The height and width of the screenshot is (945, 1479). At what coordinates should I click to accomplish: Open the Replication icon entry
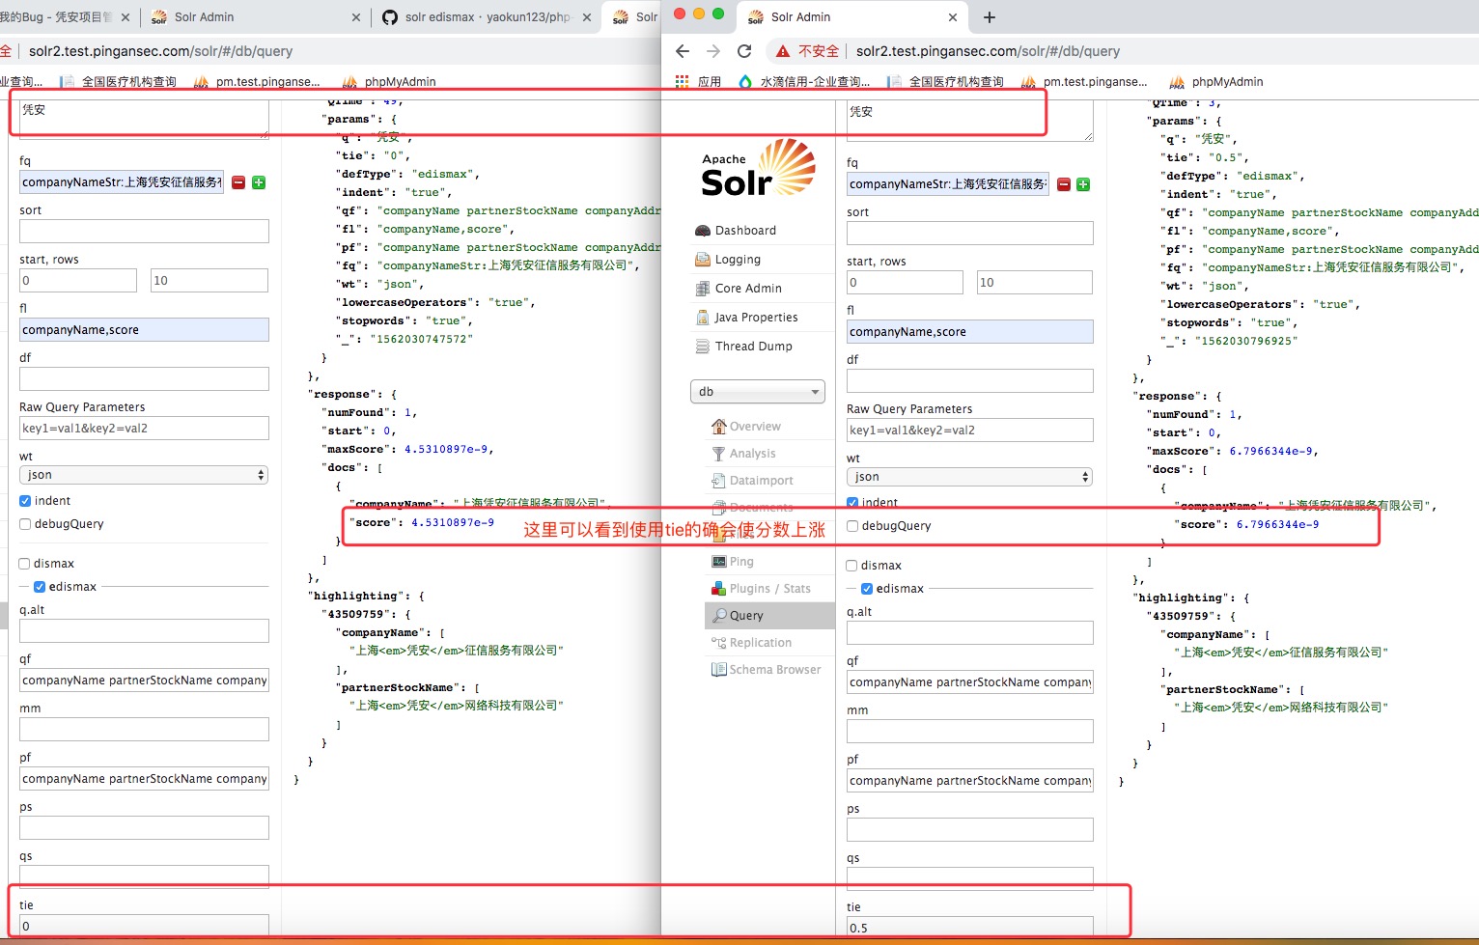[718, 643]
